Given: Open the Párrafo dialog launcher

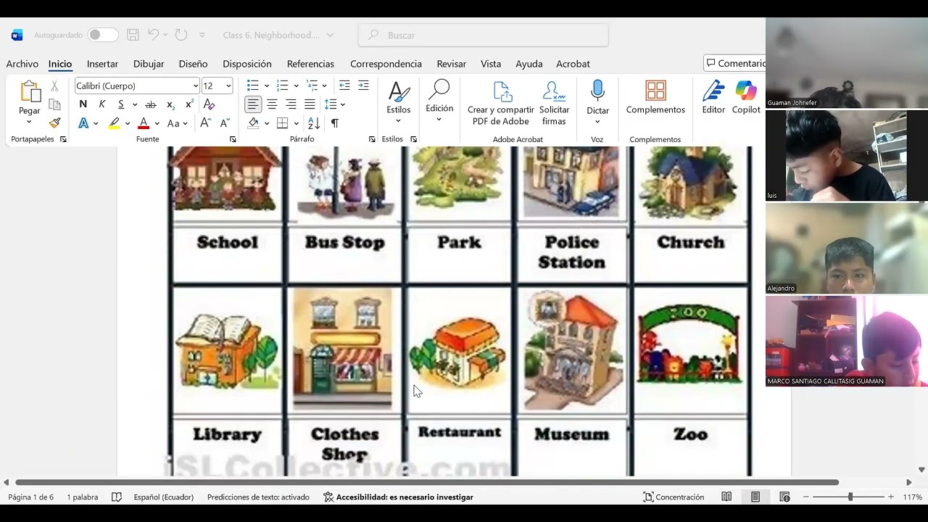Looking at the screenshot, I should click(372, 139).
